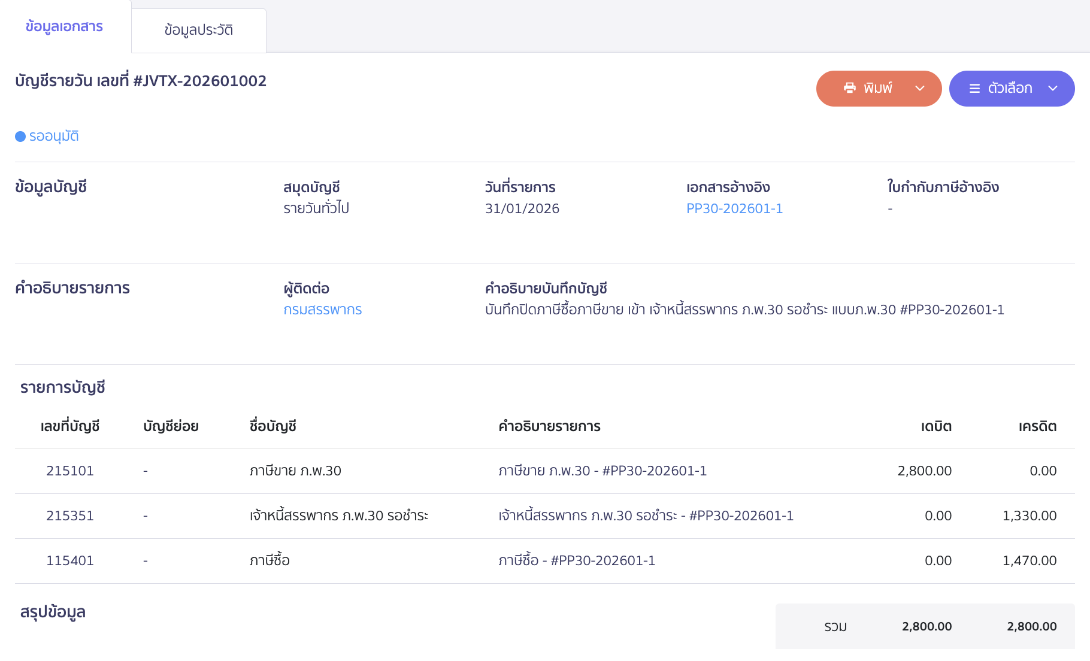Click the printer icon on พิมพ์ button

pyautogui.click(x=849, y=88)
